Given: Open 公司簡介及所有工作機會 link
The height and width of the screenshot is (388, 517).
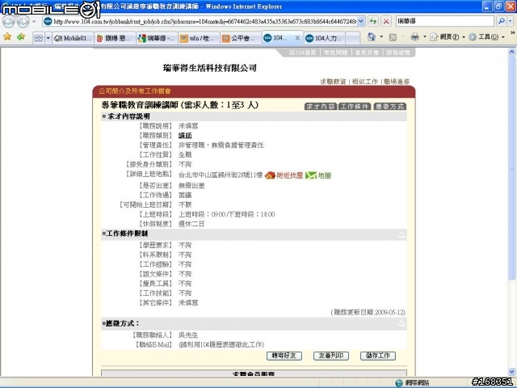Looking at the screenshot, I should pyautogui.click(x=135, y=91).
